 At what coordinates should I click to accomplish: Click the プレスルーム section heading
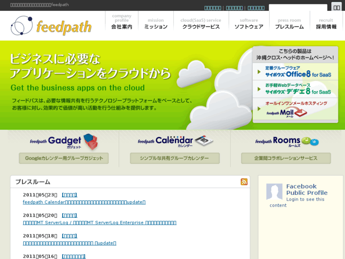pos(33,182)
